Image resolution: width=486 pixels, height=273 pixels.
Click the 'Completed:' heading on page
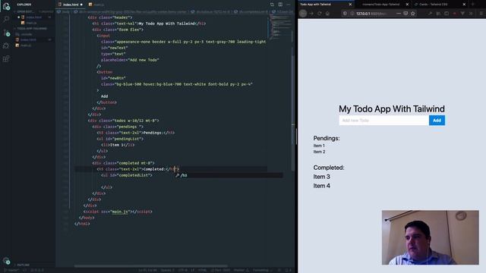click(x=329, y=168)
